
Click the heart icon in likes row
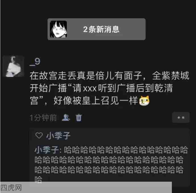click(39, 136)
